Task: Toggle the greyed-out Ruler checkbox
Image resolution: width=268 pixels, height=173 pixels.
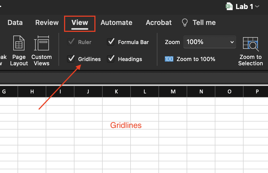Action: (71, 42)
